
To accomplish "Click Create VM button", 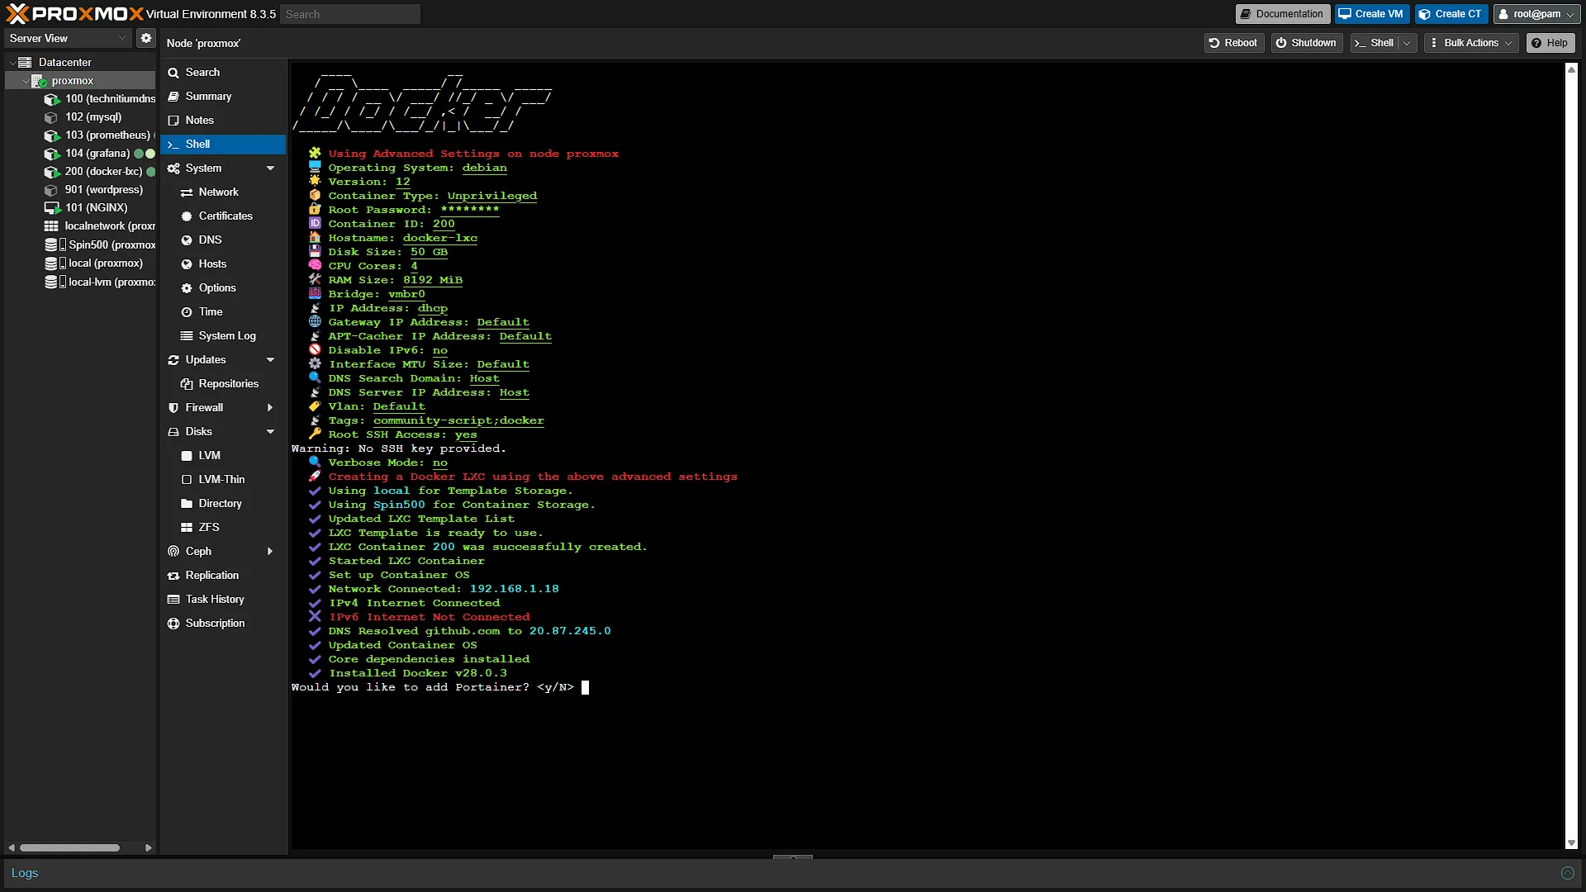I will click(x=1371, y=14).
